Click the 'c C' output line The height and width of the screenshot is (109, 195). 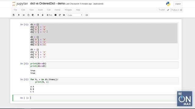click(32, 92)
